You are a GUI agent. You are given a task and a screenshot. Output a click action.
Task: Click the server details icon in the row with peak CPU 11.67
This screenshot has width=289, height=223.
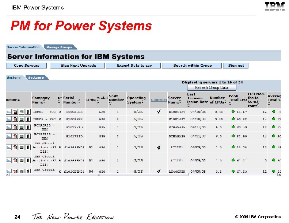pyautogui.click(x=28, y=112)
